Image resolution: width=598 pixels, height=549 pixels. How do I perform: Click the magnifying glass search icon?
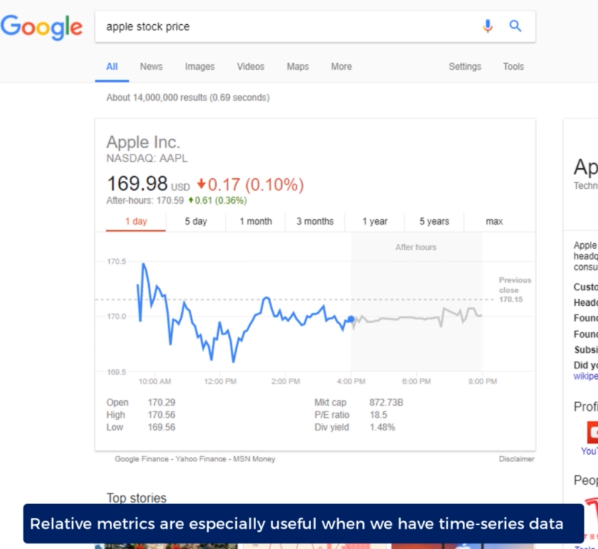(x=515, y=26)
